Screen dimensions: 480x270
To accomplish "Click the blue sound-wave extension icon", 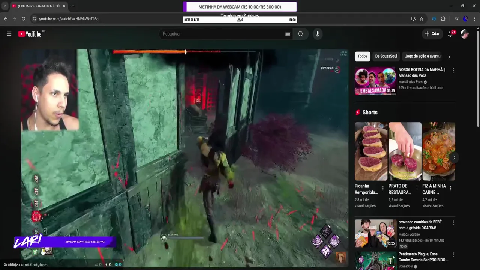I will tap(434, 19).
